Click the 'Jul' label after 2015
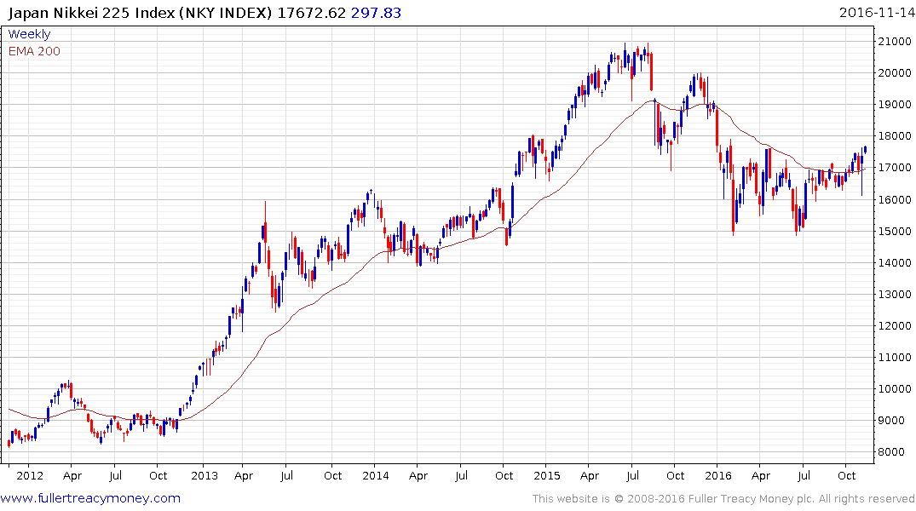Image resolution: width=916 pixels, height=511 pixels. click(x=632, y=475)
